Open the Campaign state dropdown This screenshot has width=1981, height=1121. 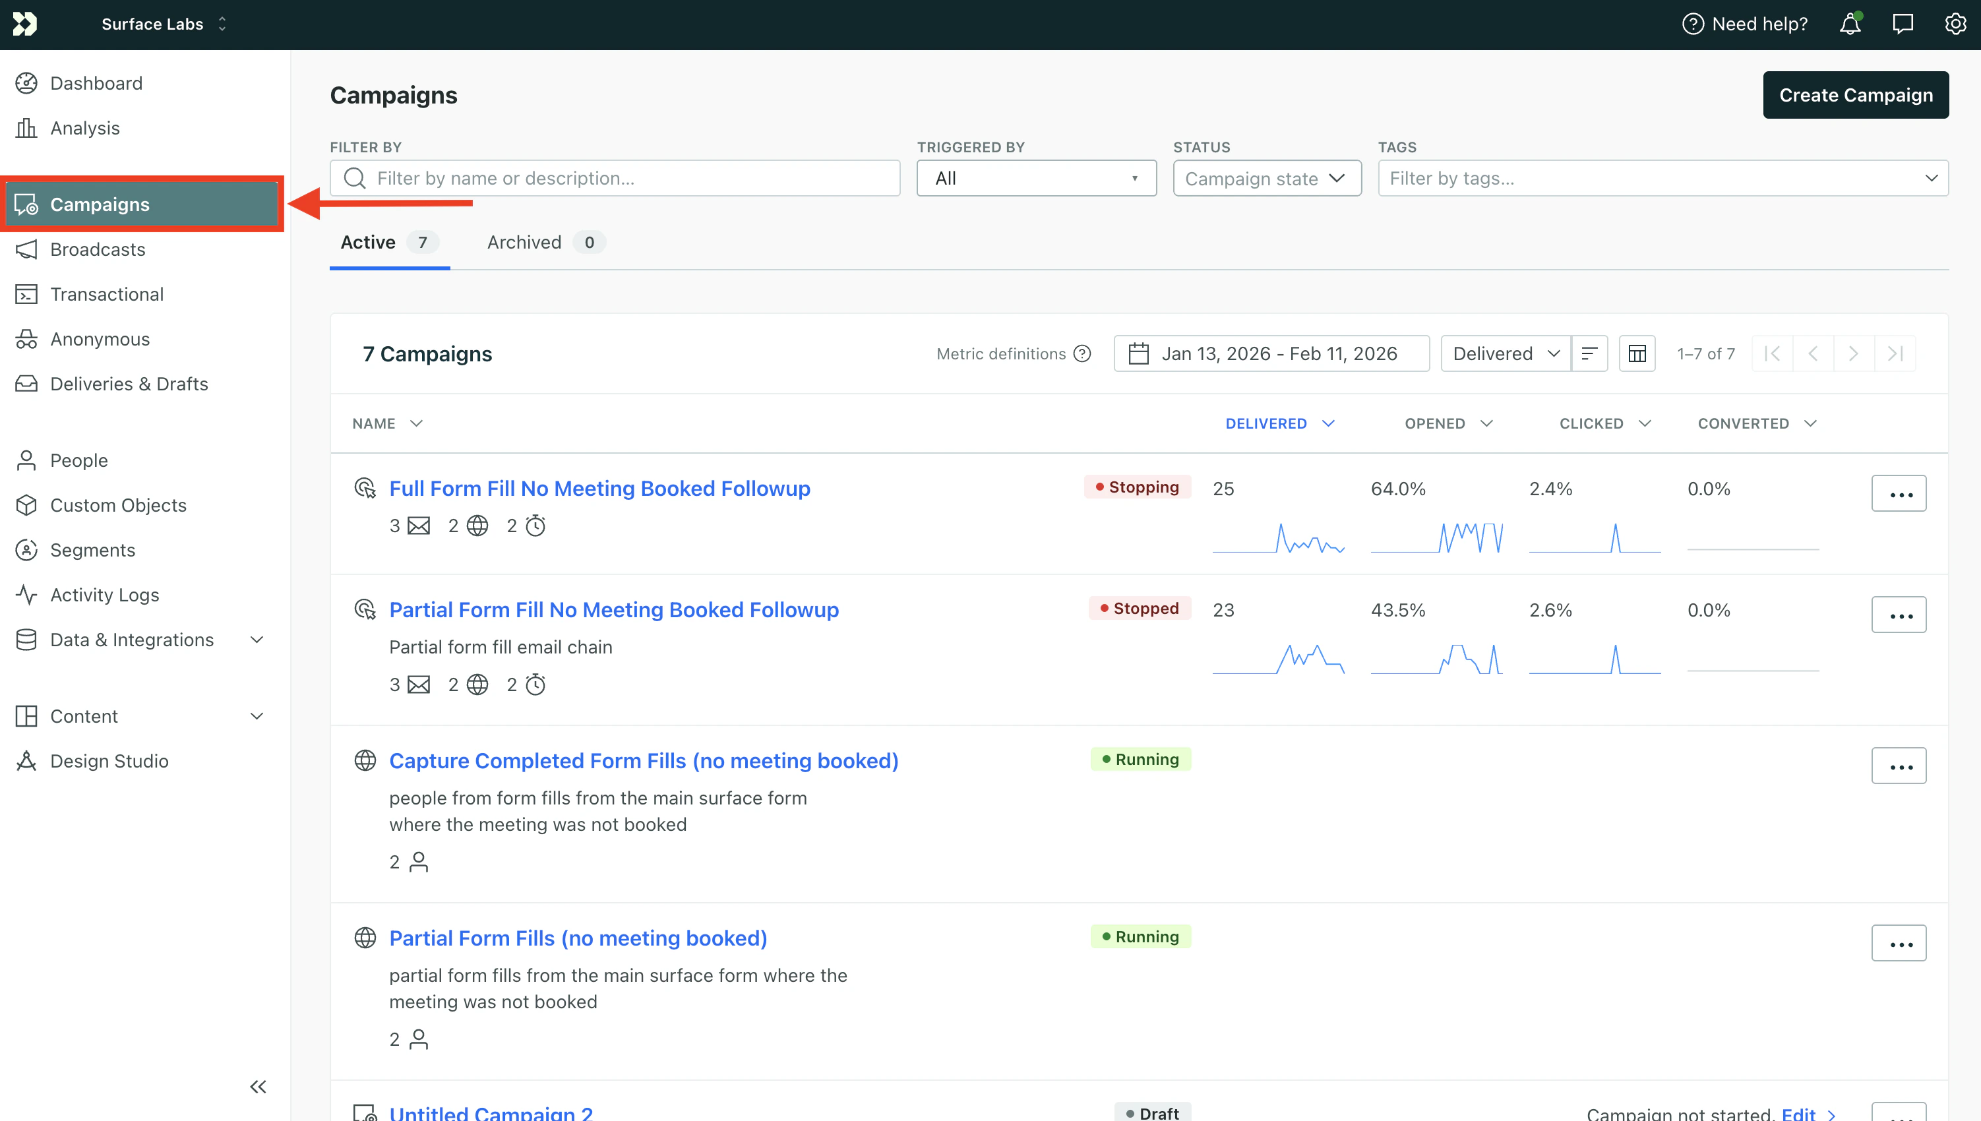pyautogui.click(x=1267, y=178)
